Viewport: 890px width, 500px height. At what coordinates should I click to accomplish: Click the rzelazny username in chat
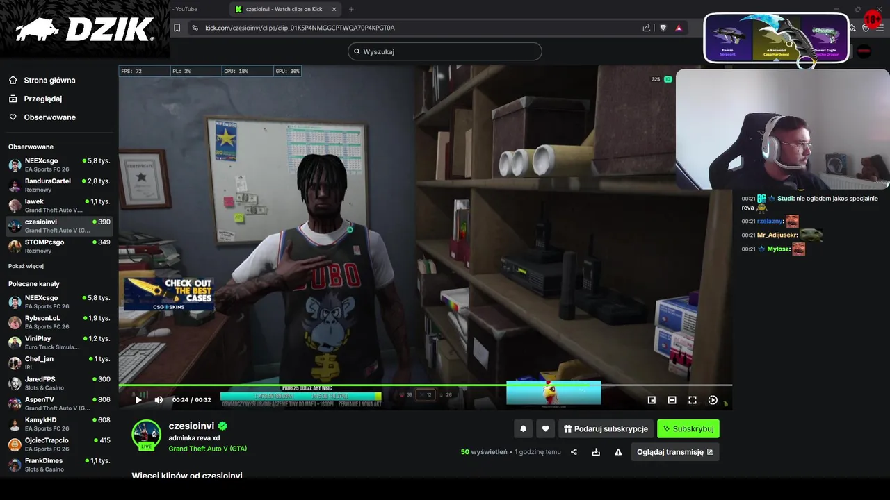click(x=770, y=222)
